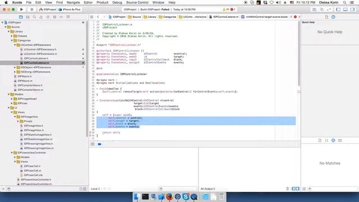Go back in editor history
Screen dimensions: 359x202
(98, 17)
